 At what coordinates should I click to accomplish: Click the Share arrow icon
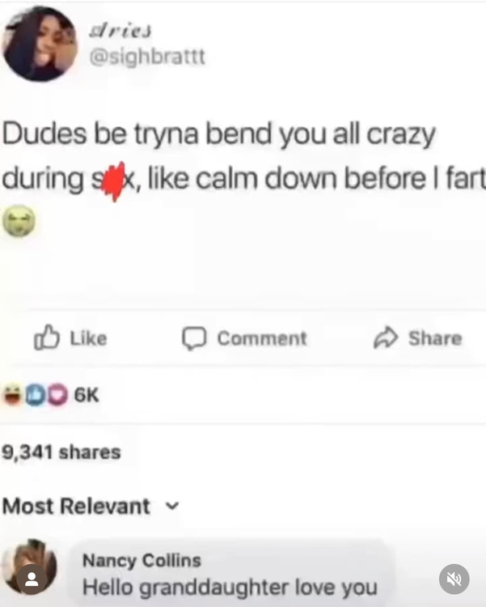click(386, 338)
